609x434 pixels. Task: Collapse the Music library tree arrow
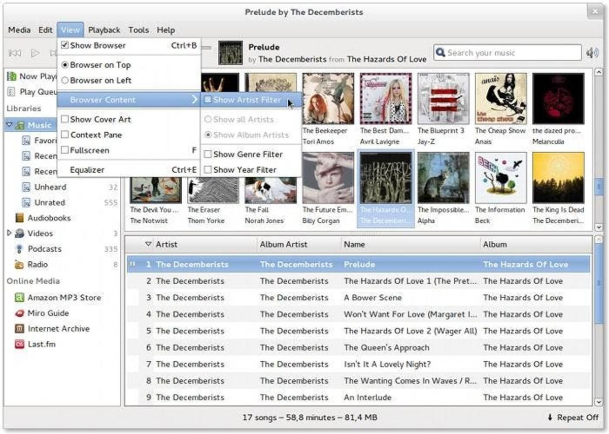pyautogui.click(x=9, y=125)
